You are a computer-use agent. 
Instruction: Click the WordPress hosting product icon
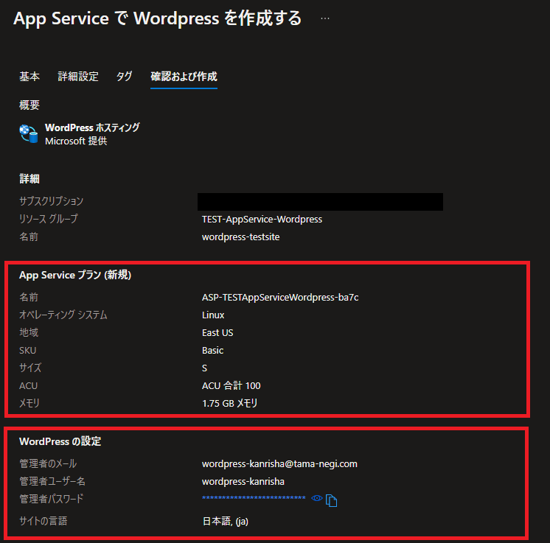29,134
